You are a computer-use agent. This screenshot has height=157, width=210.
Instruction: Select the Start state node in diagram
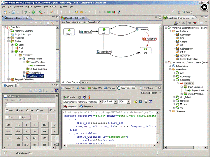point(69,32)
